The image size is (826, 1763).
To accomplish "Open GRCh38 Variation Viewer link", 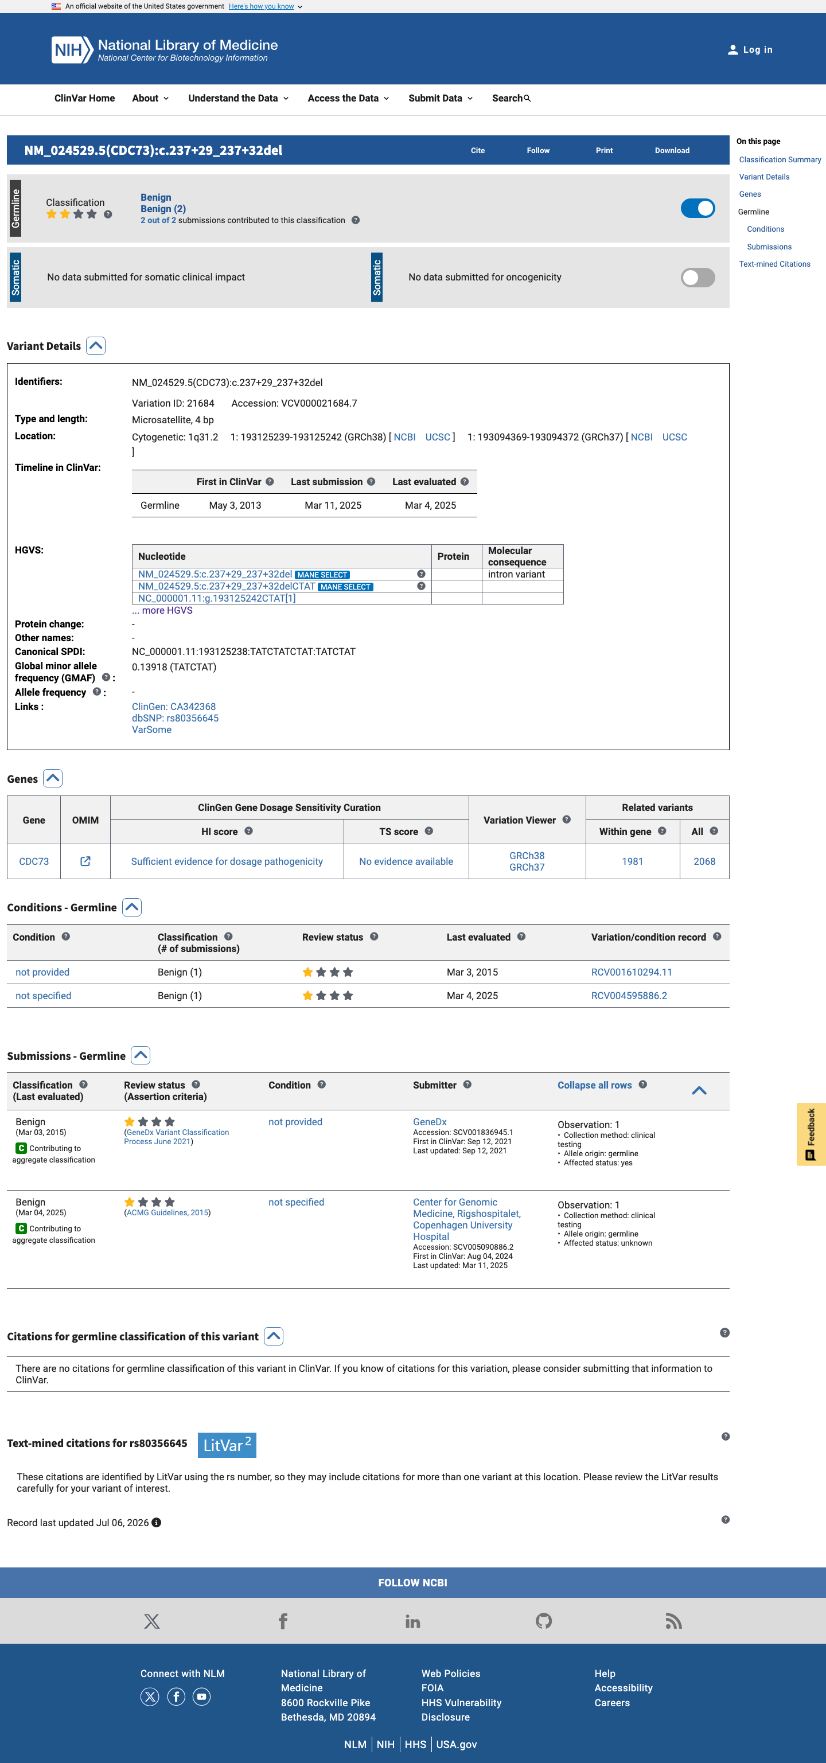I will [527, 856].
